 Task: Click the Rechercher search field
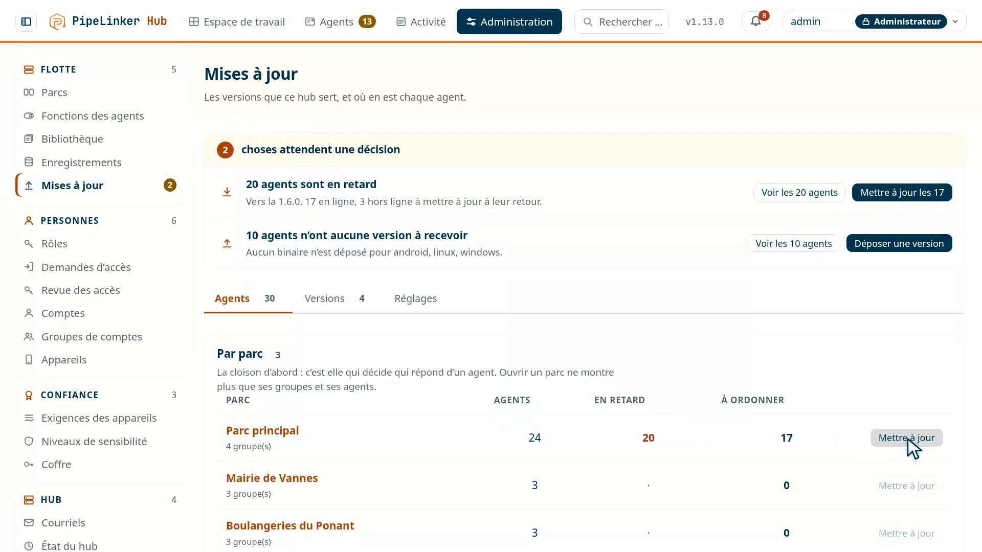621,21
